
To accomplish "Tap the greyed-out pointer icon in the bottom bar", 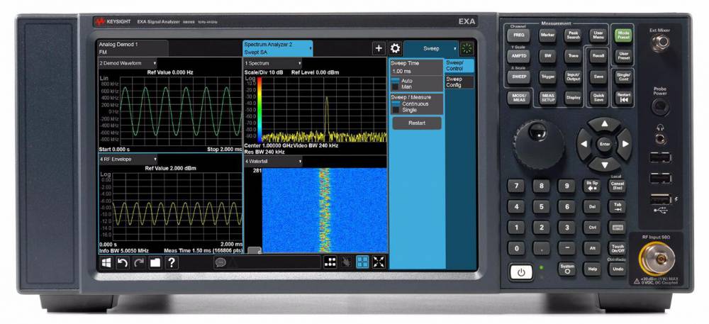I will coord(347,262).
